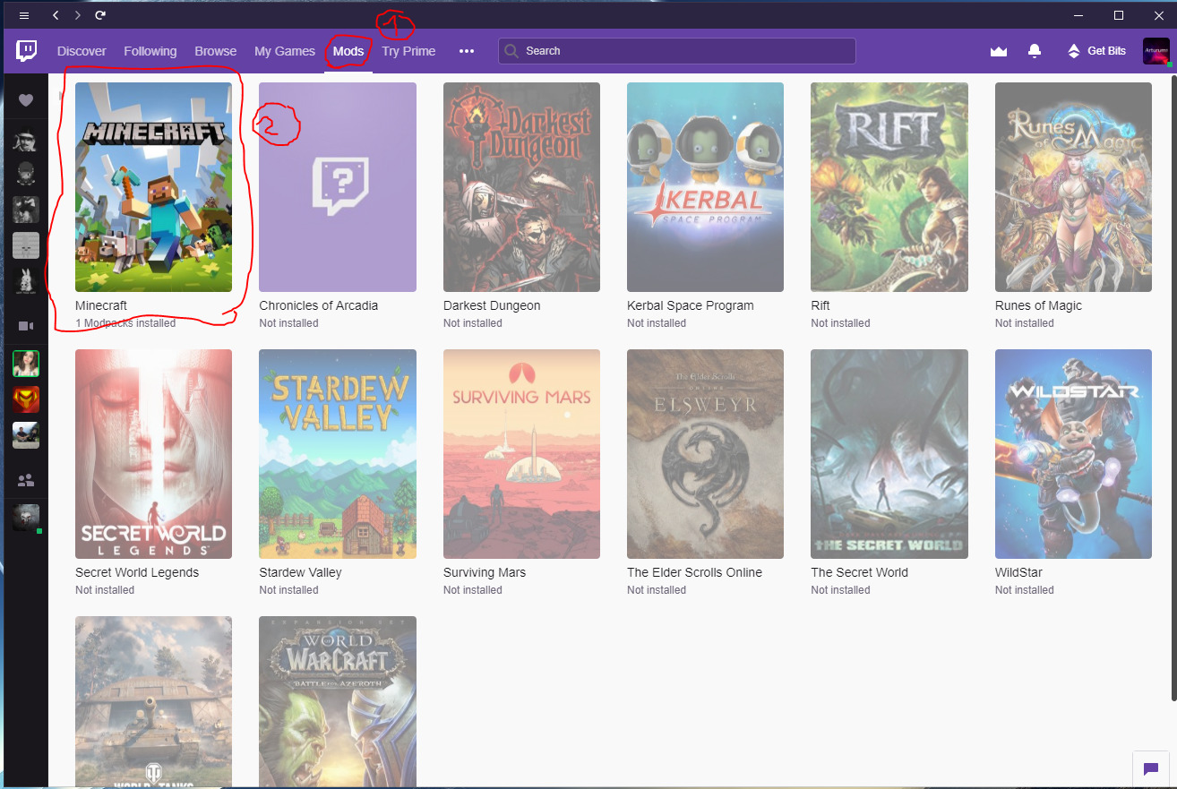Click the Try Prime link
1177x789 pixels.
pyautogui.click(x=408, y=51)
